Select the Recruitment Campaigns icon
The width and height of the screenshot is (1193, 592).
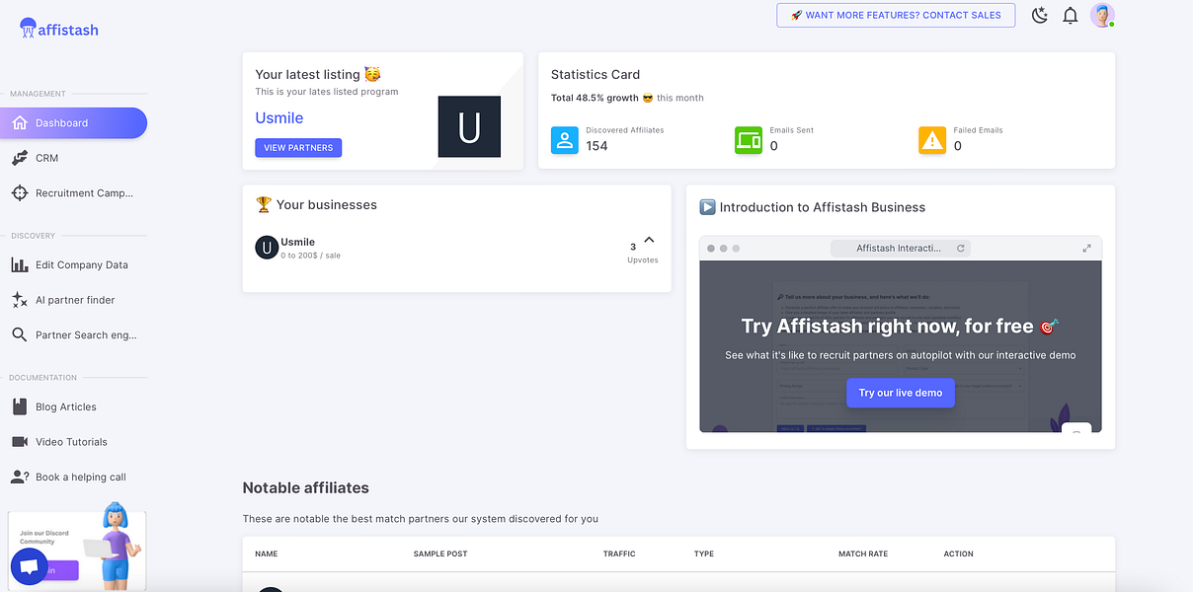tap(20, 192)
